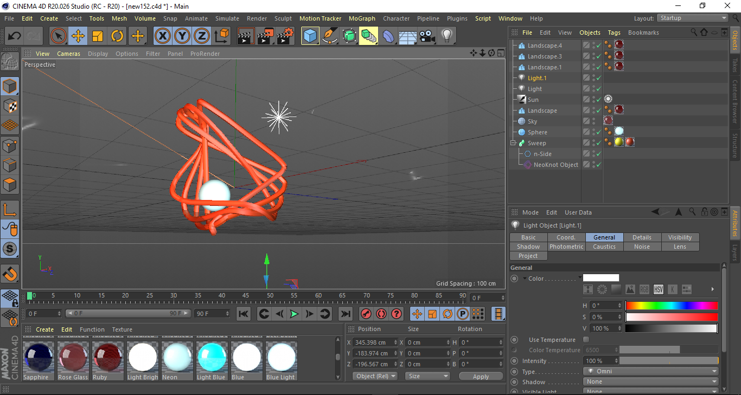Screen dimensions: 741x395
Task: Open the Floor environment objects icon
Action: [408, 36]
